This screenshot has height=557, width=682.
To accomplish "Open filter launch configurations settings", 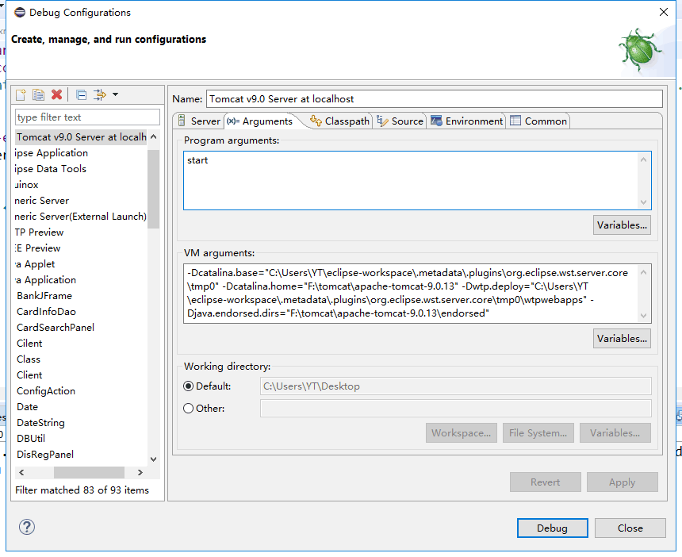I will [100, 94].
